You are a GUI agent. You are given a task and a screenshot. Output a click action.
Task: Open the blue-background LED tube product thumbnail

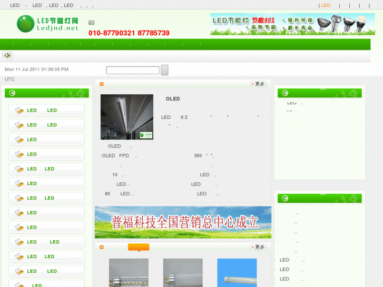(237, 273)
